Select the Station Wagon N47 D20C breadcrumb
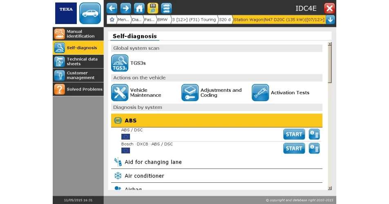 click(x=279, y=20)
